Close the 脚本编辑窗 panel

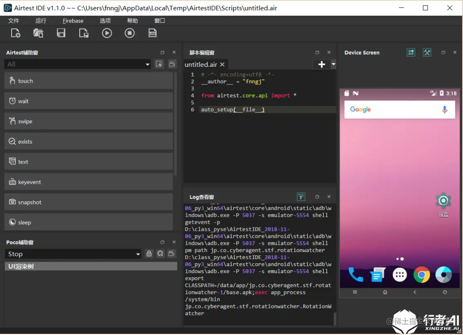[329, 52]
